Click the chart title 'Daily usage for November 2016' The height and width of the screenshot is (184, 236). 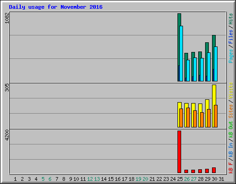pos(56,7)
